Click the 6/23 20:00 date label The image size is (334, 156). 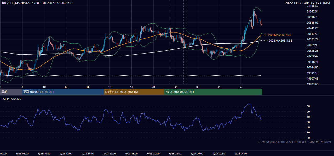[153, 154]
